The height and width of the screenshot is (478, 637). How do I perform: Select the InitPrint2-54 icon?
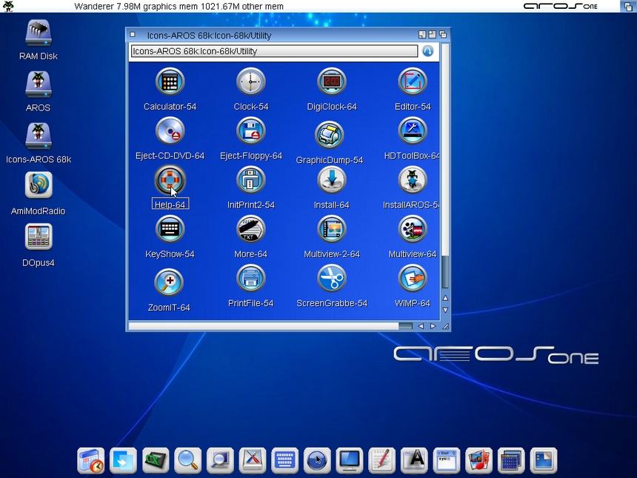point(250,180)
